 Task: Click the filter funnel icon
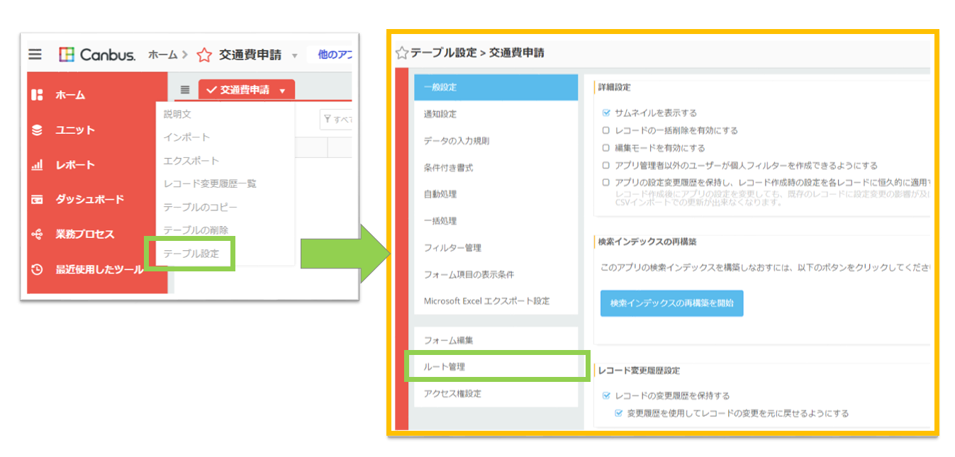(x=328, y=120)
